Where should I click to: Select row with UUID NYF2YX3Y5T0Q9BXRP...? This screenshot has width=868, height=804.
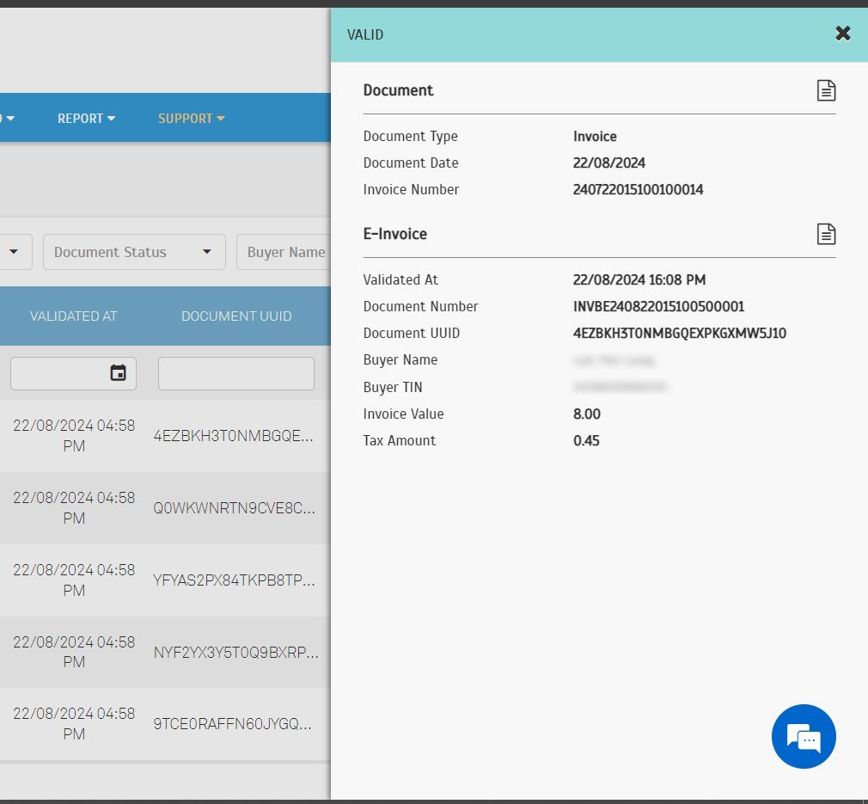[235, 653]
